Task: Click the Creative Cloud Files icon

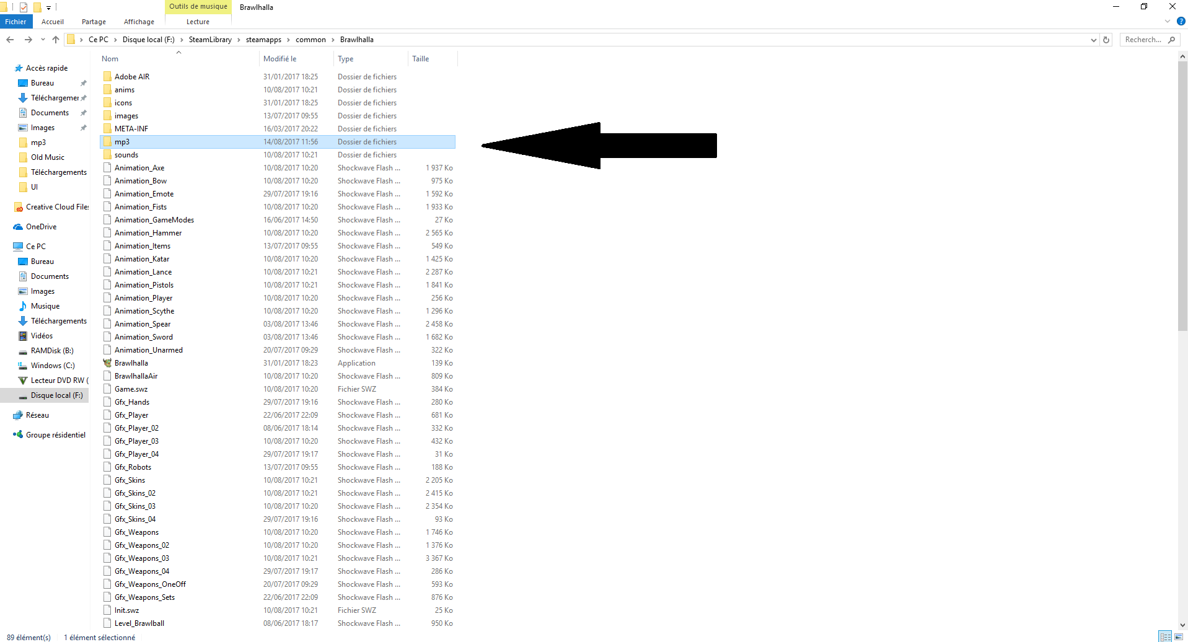Action: (x=19, y=207)
